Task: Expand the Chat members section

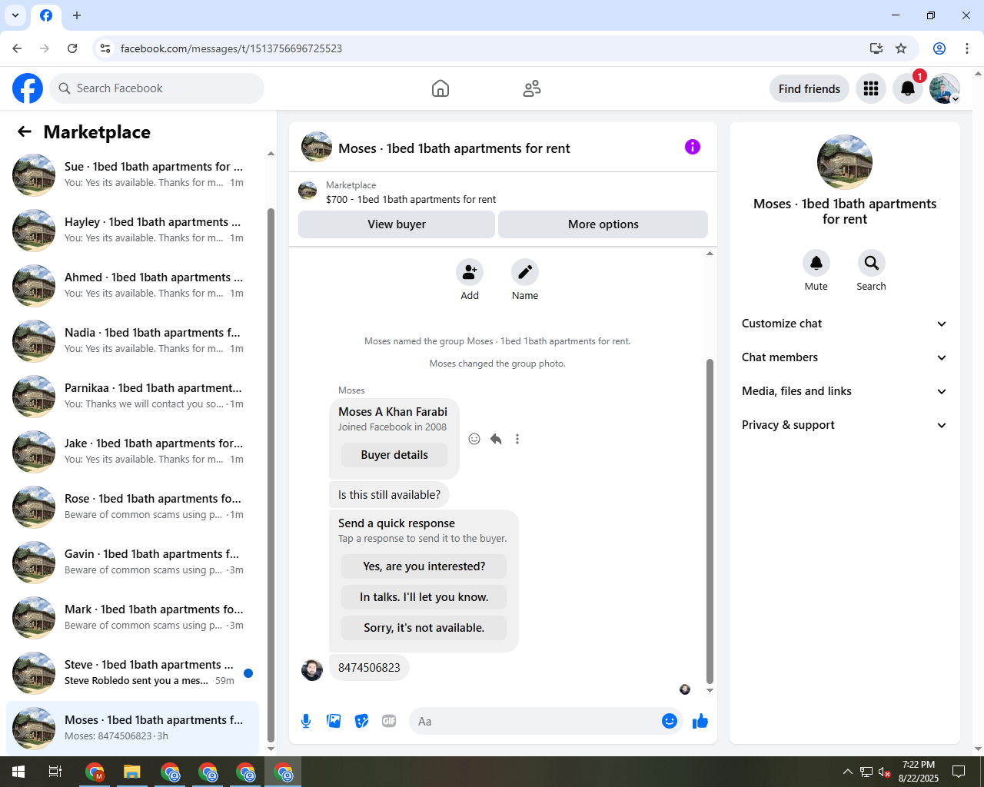Action: tap(844, 357)
